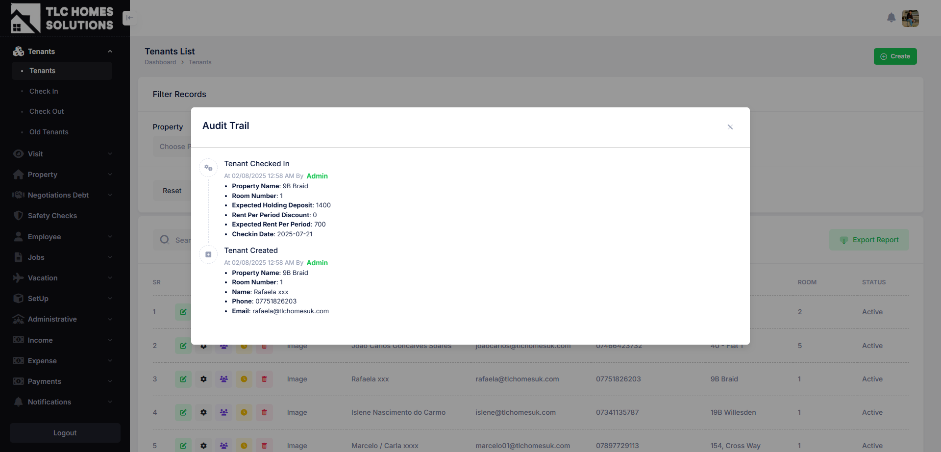Collapse the sidebar using the toggle icon
This screenshot has height=452, width=941.
point(129,18)
